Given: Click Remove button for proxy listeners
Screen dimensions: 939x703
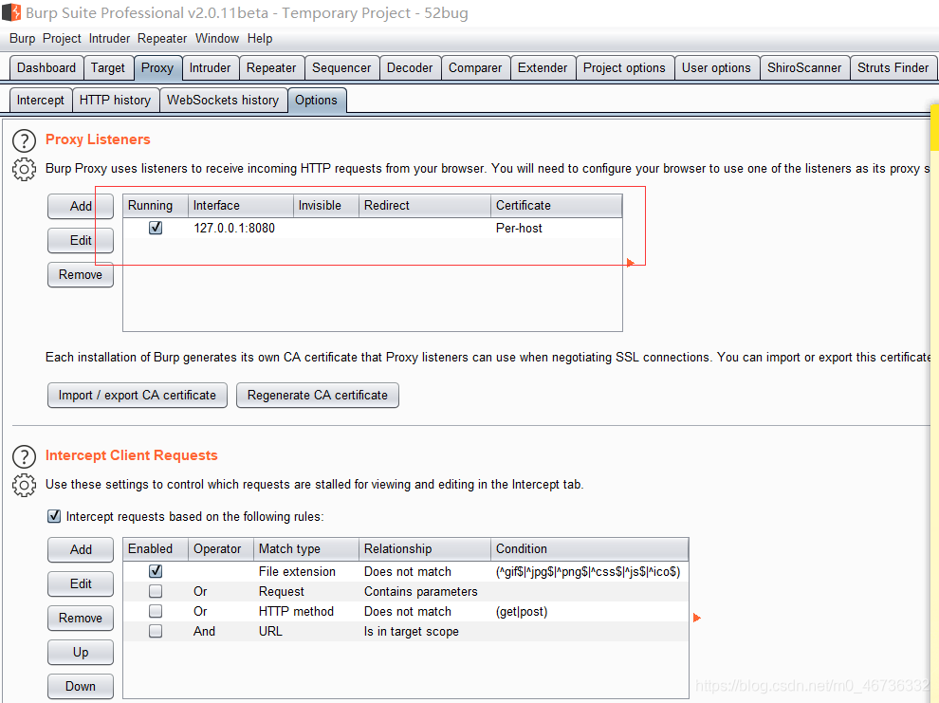Looking at the screenshot, I should tap(81, 275).
